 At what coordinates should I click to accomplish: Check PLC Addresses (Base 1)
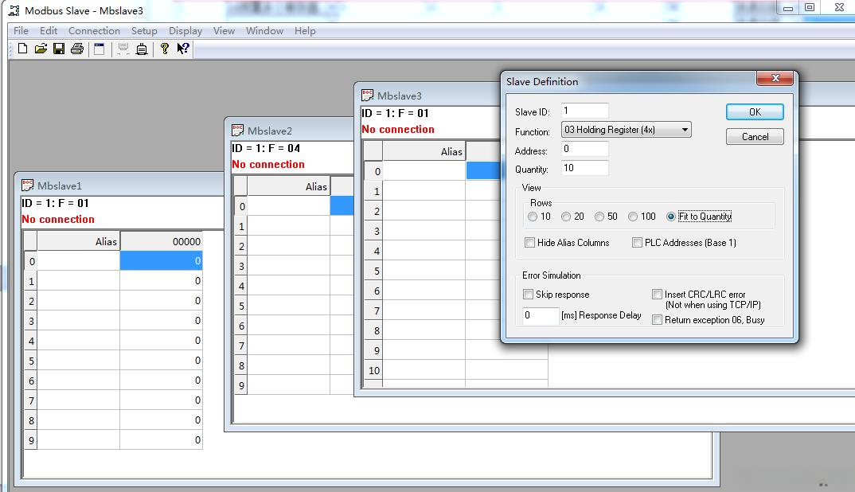click(x=637, y=242)
